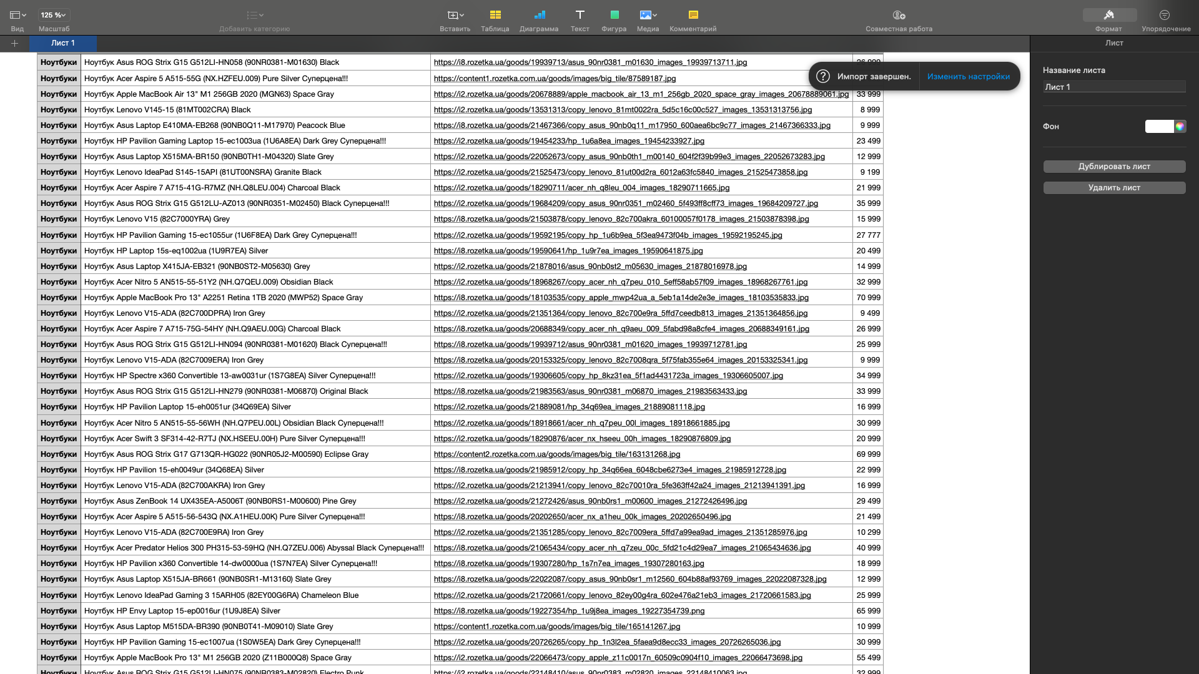The image size is (1199, 674).
Task: Select cell Ноутбук HP Laptop 15s-eq1002ua Silver
Action: (x=255, y=251)
